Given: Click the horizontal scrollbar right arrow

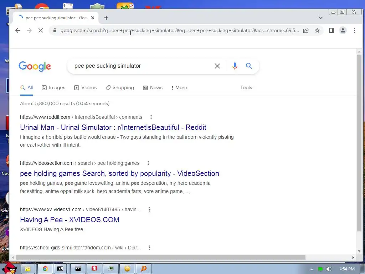Looking at the screenshot, I should coord(353,258).
